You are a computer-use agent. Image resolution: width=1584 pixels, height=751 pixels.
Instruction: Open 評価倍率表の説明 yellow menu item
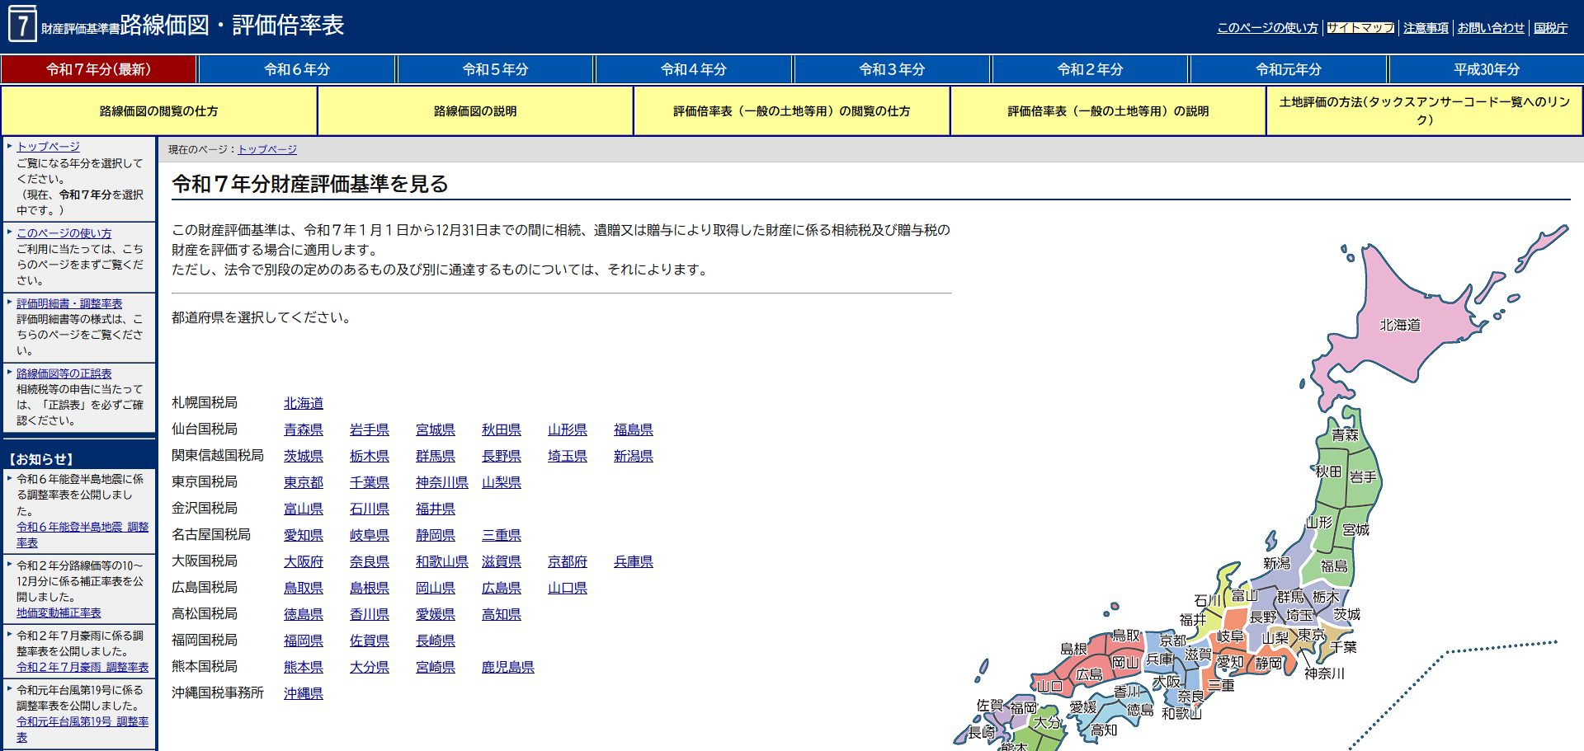pos(1108,111)
